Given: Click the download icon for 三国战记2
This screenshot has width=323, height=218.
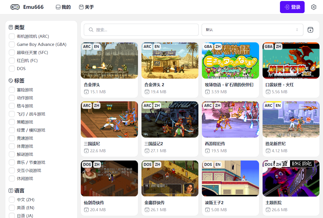Looking at the screenshot, I should coord(147,151).
